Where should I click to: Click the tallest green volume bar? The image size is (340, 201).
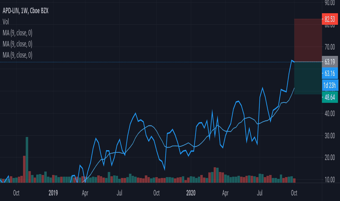click(27, 160)
